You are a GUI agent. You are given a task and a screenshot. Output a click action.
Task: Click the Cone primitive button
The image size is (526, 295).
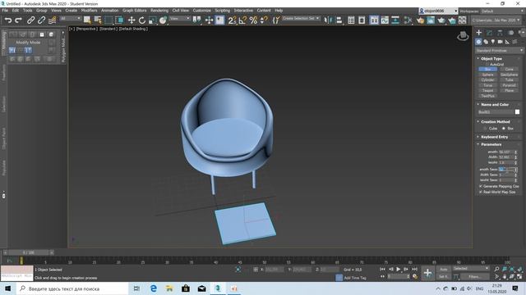click(x=510, y=69)
